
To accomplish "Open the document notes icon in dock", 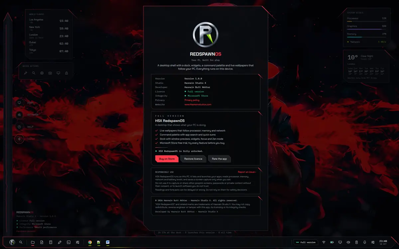I will (x=42, y=242).
